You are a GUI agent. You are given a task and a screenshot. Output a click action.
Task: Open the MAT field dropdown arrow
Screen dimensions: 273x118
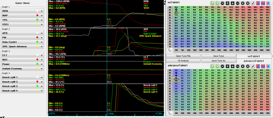coord(42,60)
